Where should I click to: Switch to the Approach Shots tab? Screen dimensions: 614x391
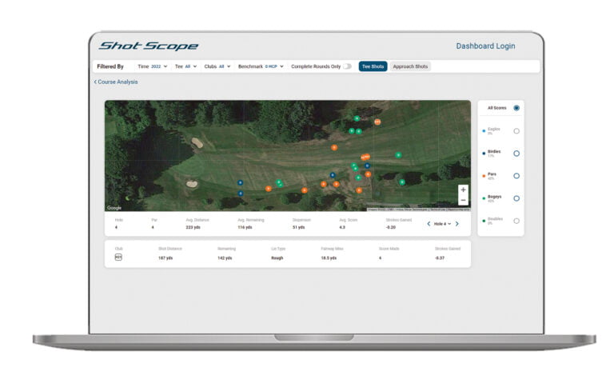pos(410,66)
